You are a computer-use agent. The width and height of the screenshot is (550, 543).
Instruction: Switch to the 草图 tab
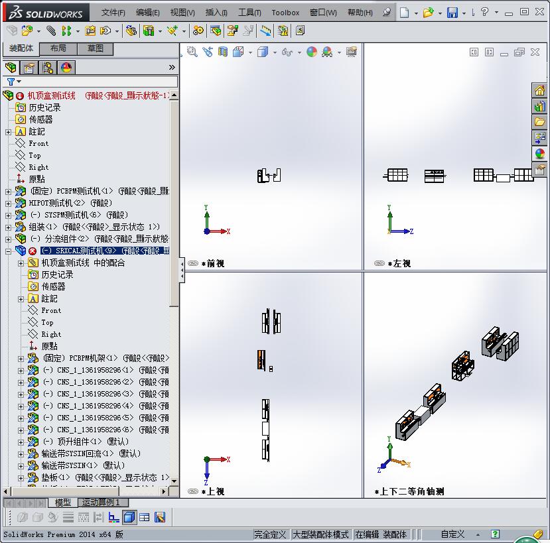(95, 48)
